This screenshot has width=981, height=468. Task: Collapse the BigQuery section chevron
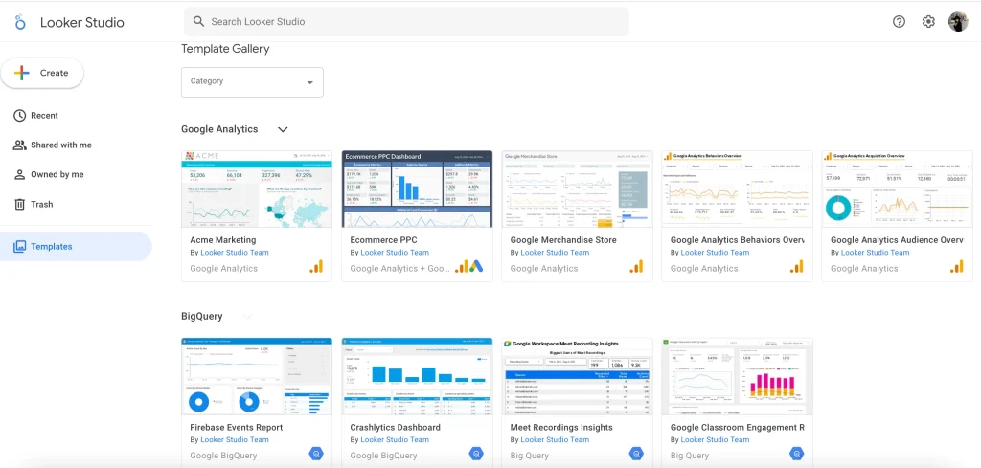pyautogui.click(x=248, y=317)
